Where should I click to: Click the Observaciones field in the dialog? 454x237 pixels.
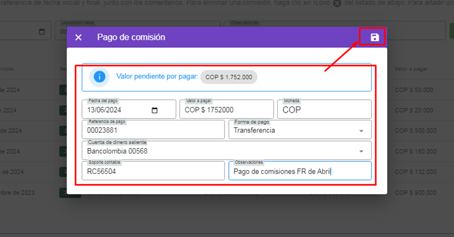click(x=300, y=171)
